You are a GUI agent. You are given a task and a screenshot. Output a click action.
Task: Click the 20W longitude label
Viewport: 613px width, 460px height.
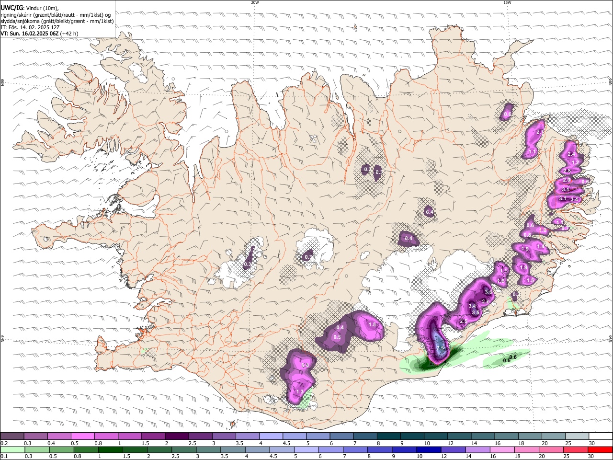(x=255, y=2)
